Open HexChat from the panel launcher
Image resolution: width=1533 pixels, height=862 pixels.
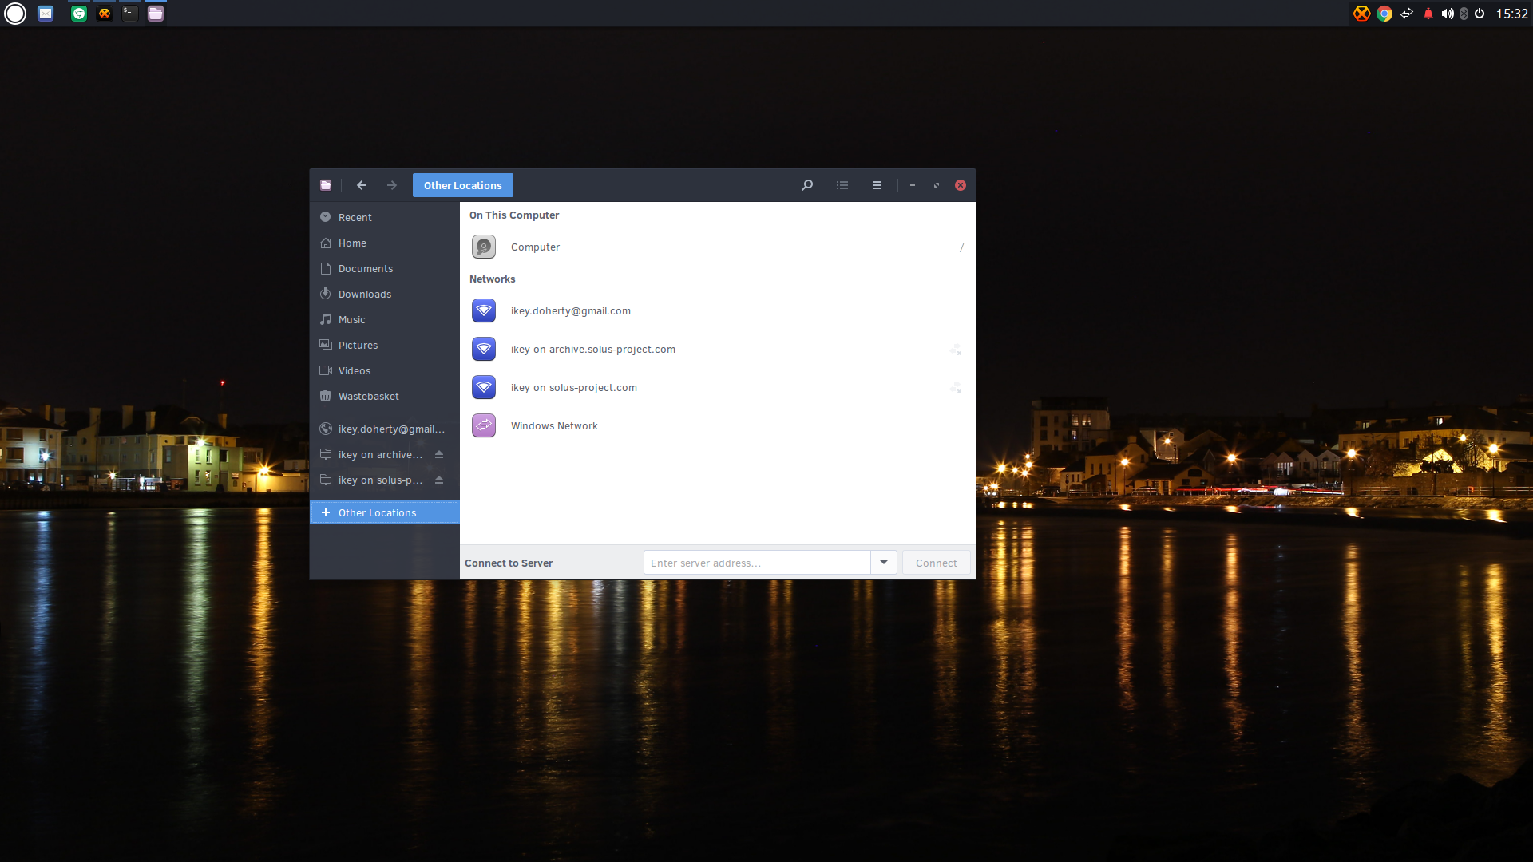105,14
